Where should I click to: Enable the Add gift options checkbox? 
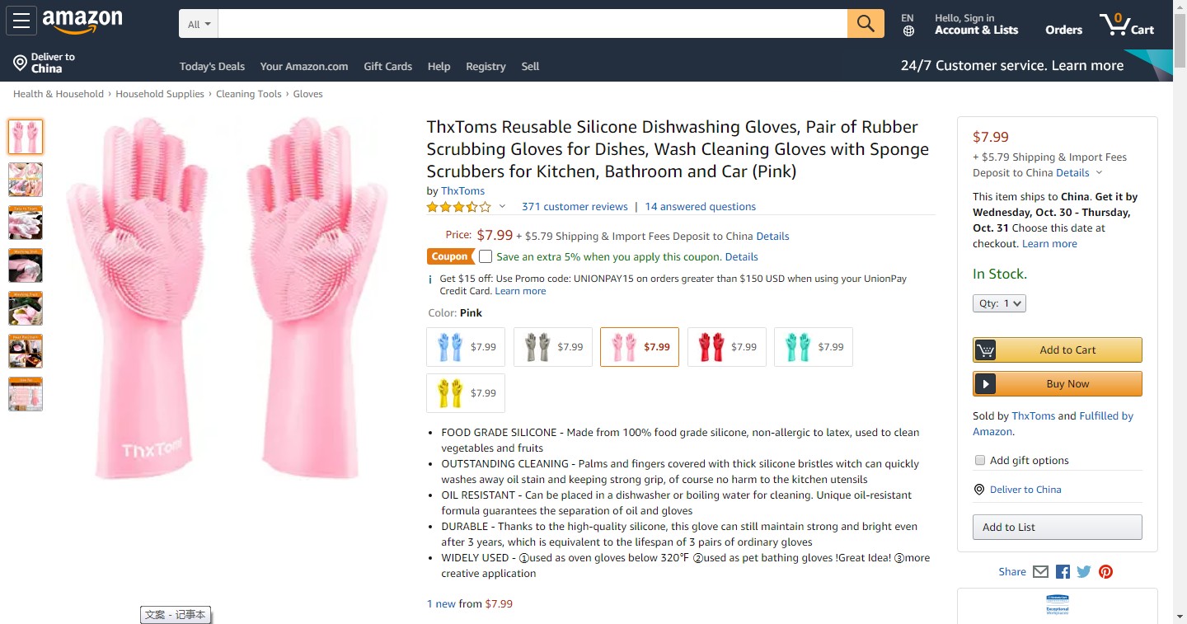click(980, 460)
